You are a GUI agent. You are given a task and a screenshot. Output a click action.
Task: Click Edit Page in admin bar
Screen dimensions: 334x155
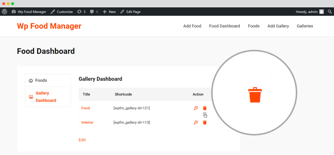[x=130, y=12]
